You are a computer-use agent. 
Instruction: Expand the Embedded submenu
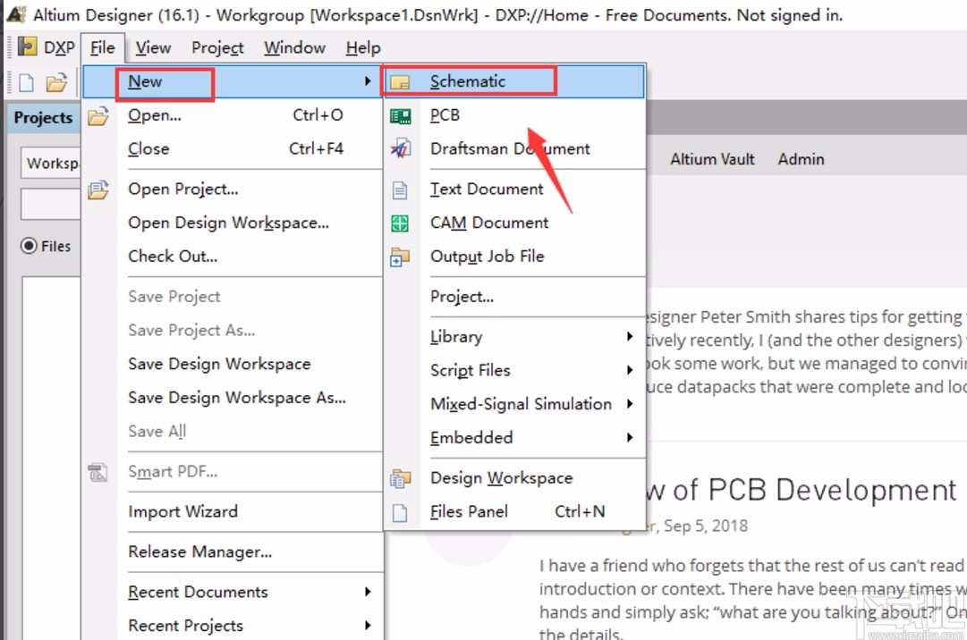click(629, 437)
